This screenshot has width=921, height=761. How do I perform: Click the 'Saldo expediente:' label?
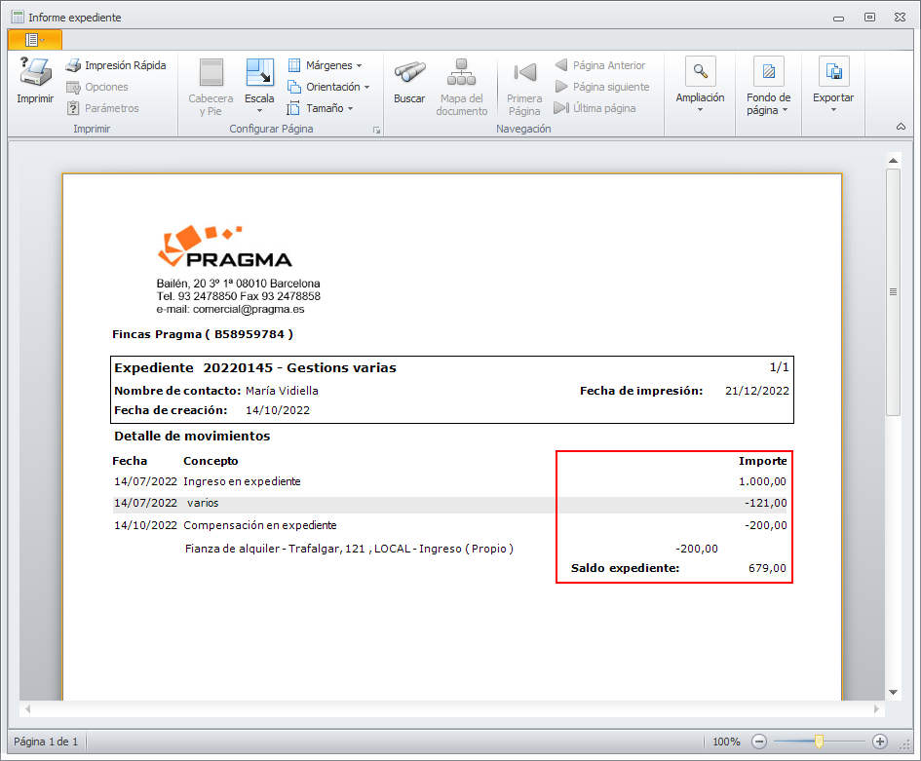point(625,568)
